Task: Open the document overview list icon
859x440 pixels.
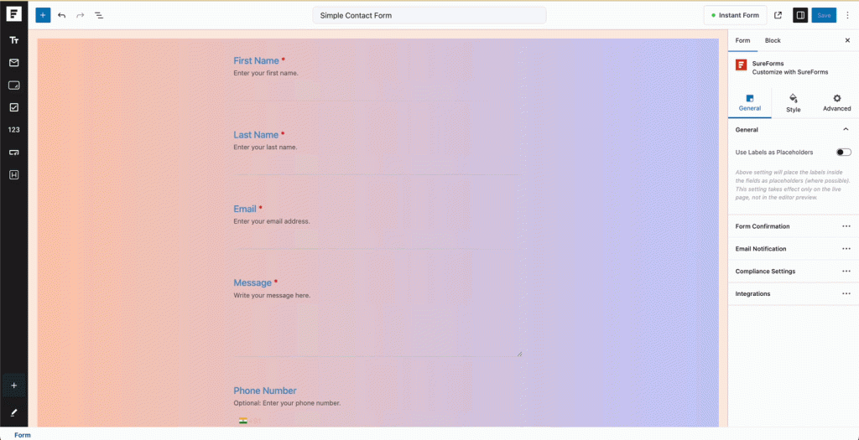Action: pos(99,15)
